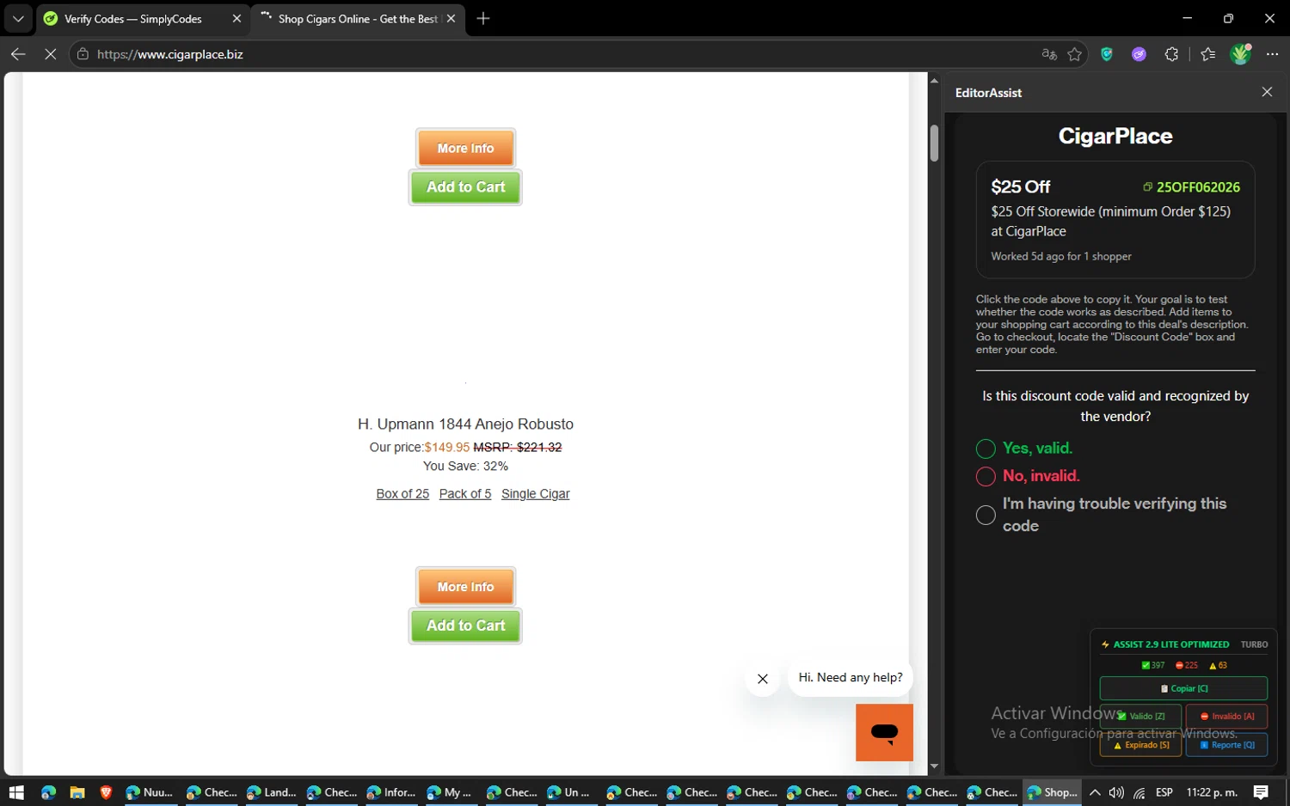Switch to the "Un ..." taskbar window
The image size is (1290, 806).
pos(571,792)
